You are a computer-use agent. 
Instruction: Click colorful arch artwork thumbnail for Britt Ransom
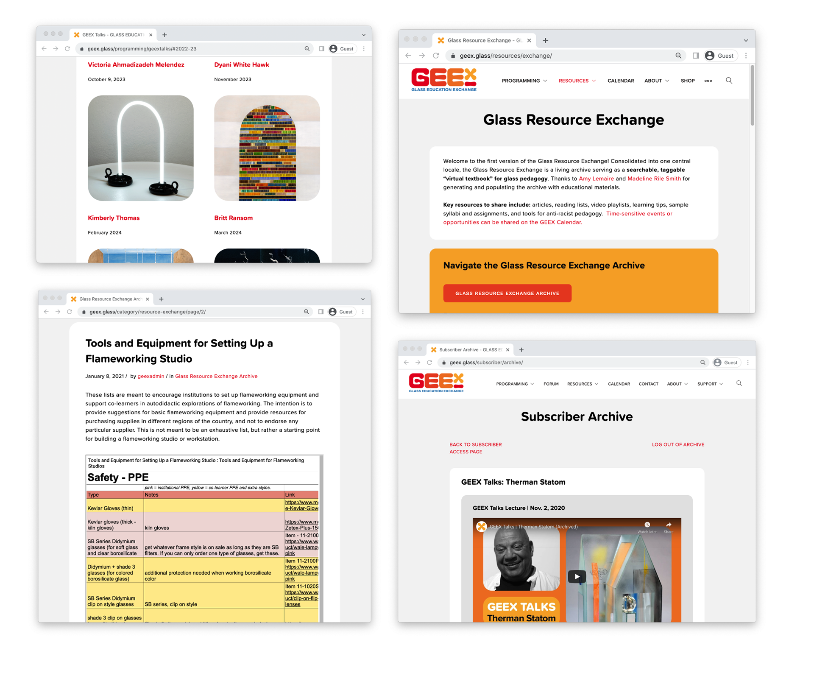pos(267,148)
